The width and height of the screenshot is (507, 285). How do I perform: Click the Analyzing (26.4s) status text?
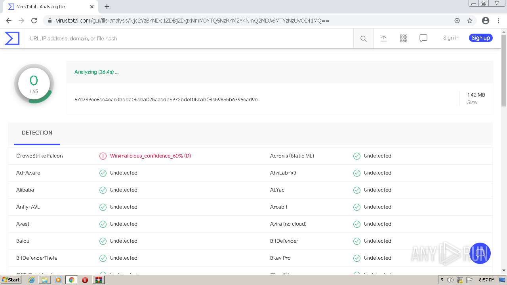tap(96, 72)
